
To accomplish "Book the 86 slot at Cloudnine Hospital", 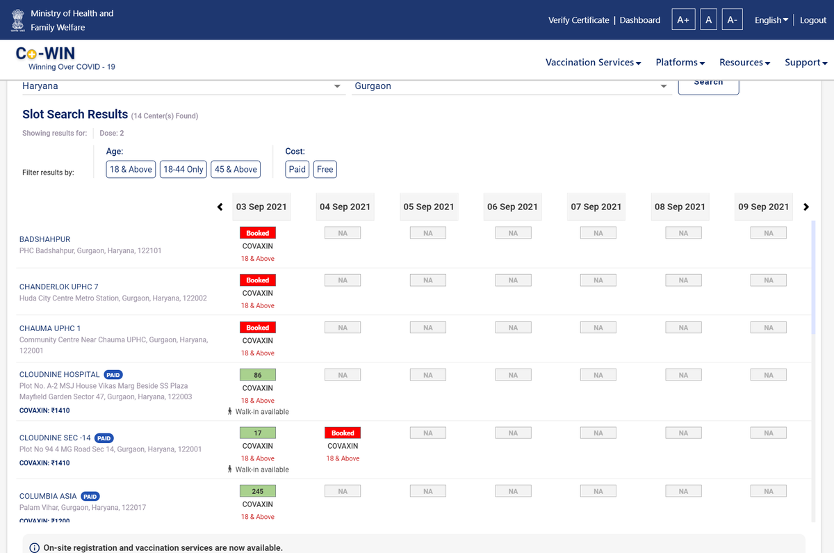I will (x=258, y=375).
